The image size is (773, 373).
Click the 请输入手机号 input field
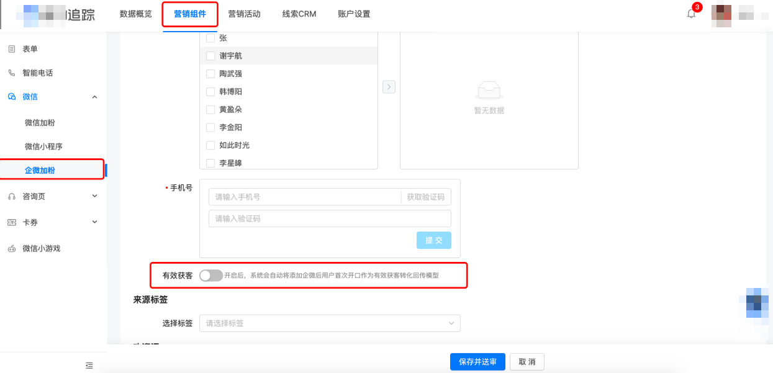click(x=298, y=196)
